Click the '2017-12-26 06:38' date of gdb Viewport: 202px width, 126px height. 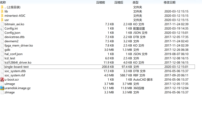click(176, 50)
